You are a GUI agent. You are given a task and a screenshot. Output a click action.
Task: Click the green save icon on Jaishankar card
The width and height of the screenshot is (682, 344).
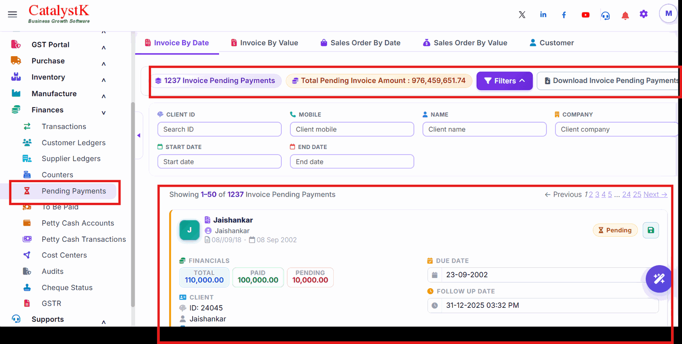pos(650,230)
